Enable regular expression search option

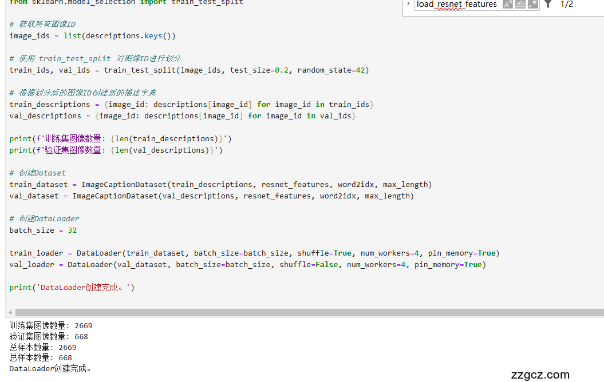tap(533, 5)
